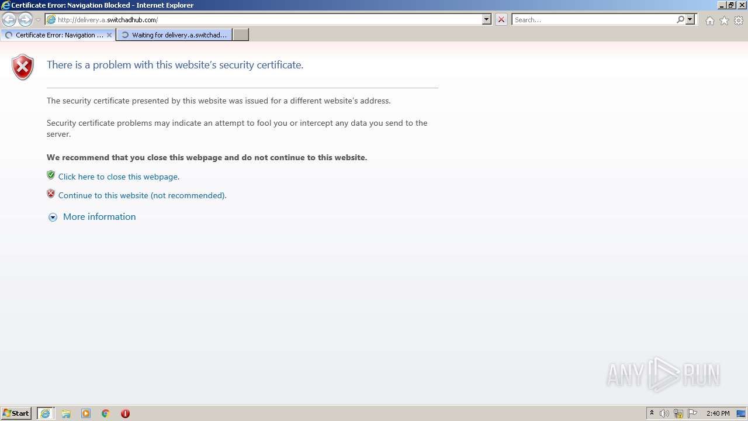
Task: Open the Tools gear icon
Action: tap(739, 20)
